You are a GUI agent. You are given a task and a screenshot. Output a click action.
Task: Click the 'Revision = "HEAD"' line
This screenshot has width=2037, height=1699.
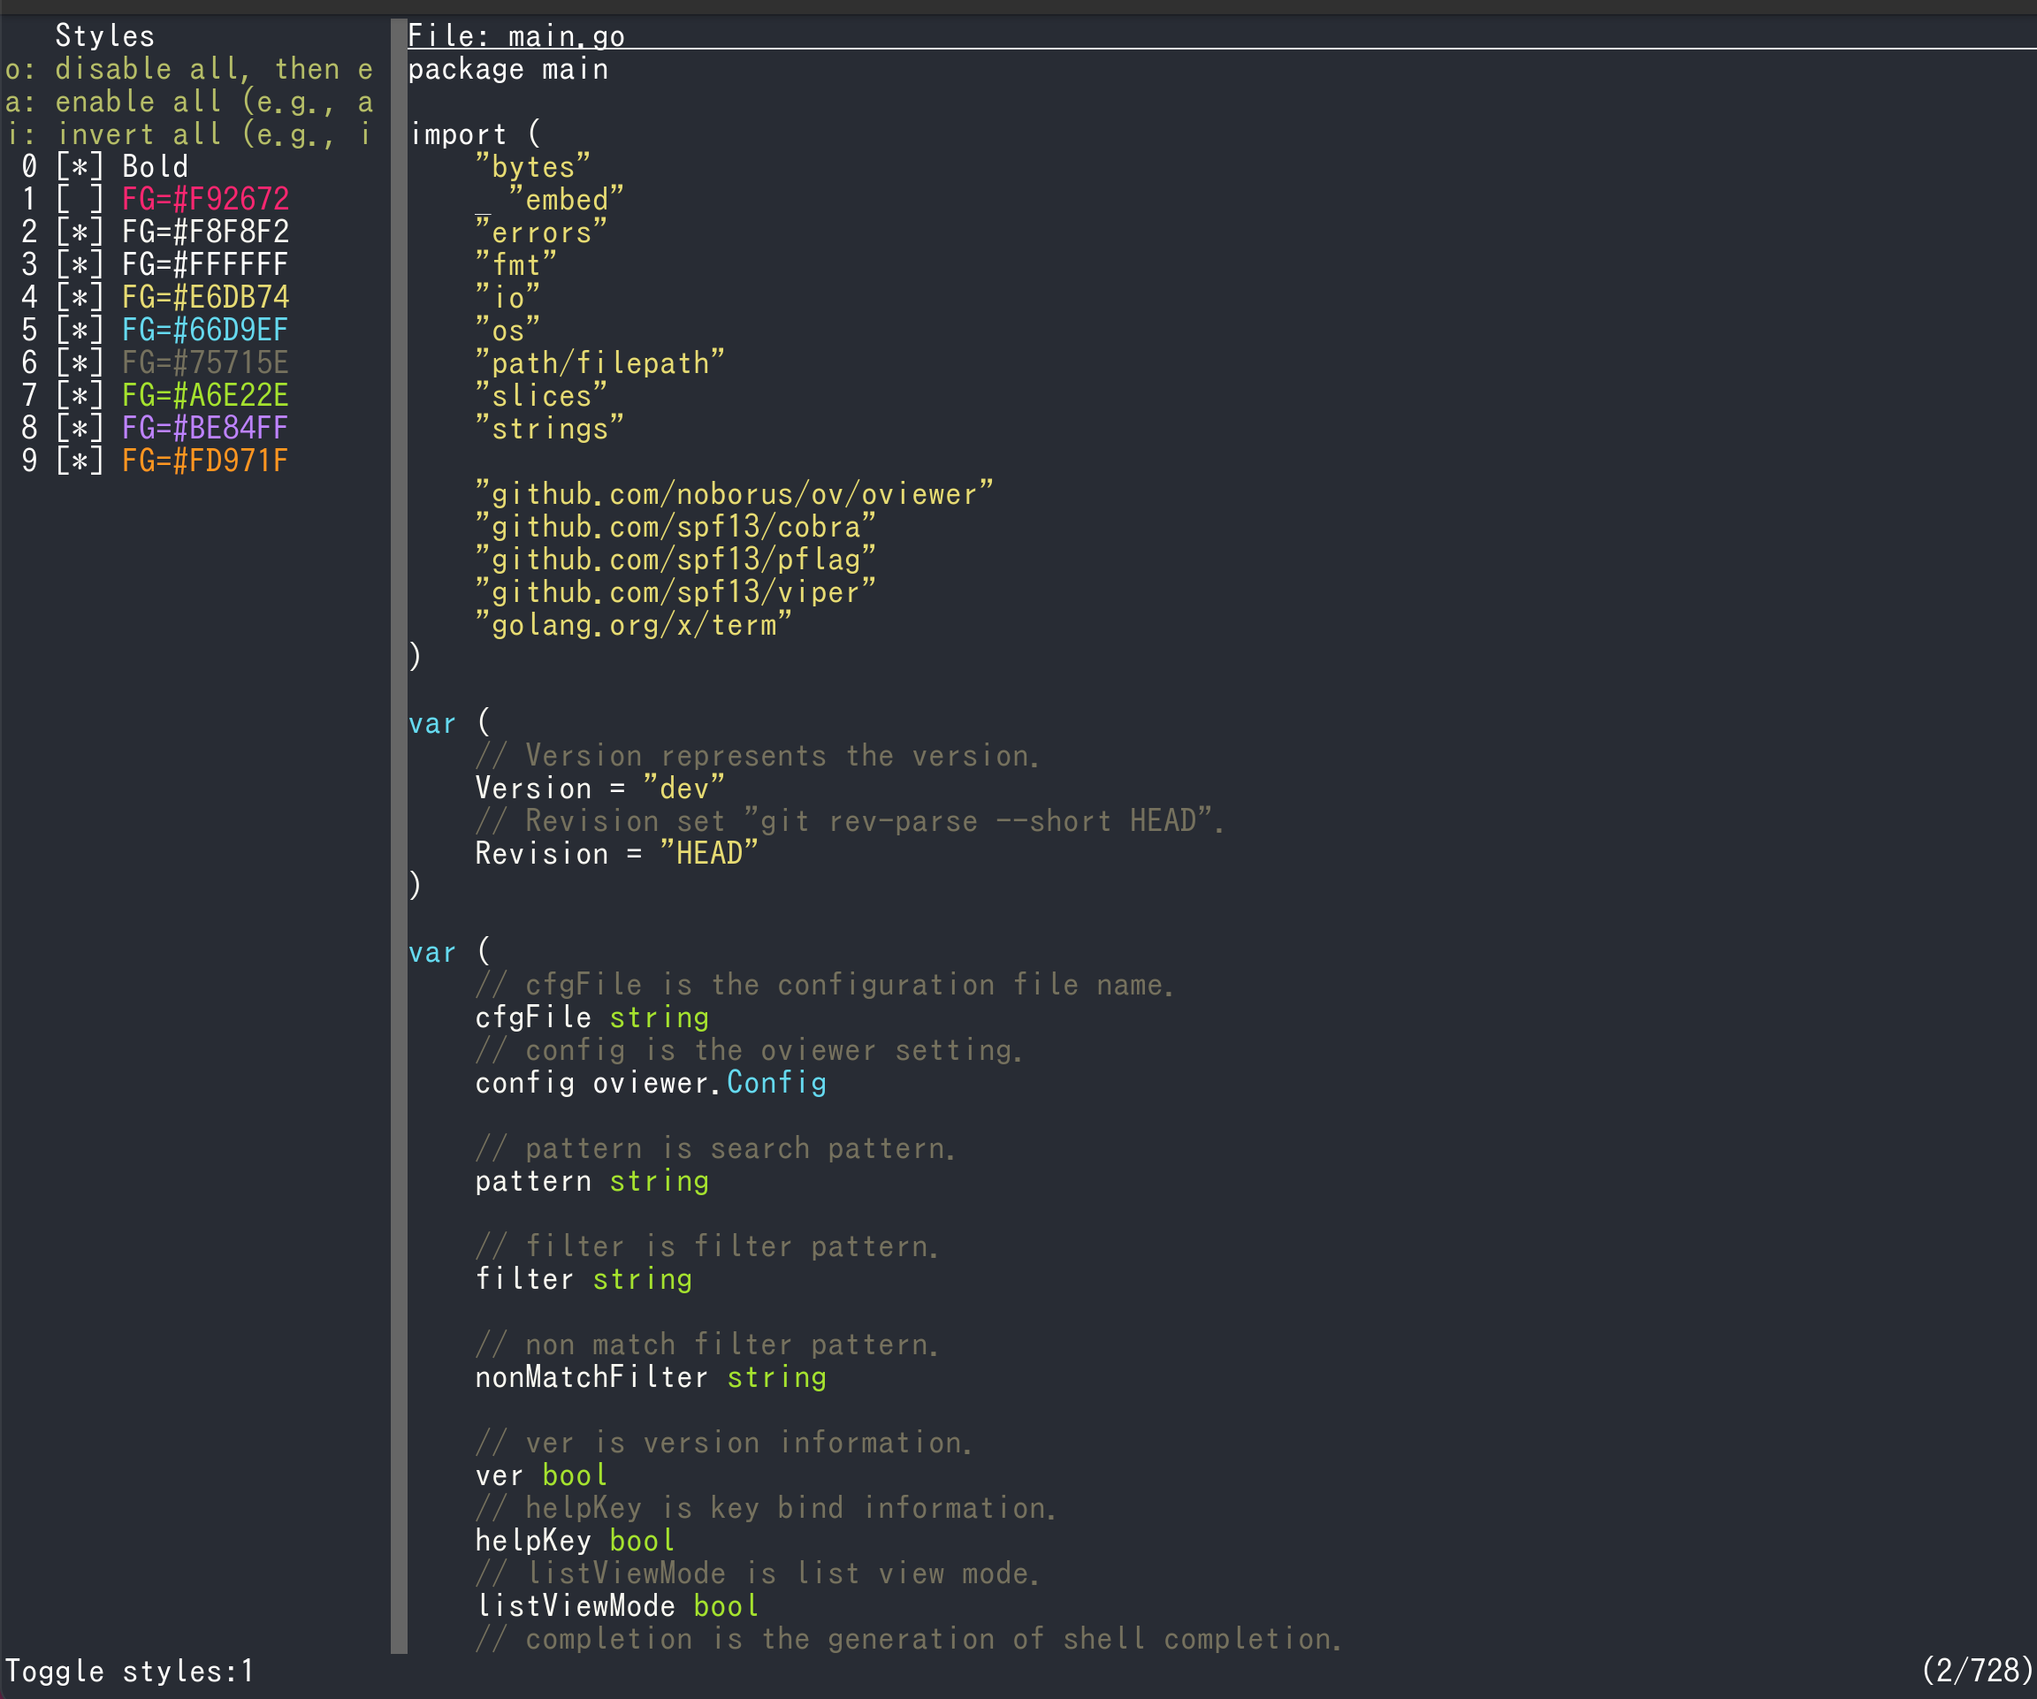coord(617,854)
